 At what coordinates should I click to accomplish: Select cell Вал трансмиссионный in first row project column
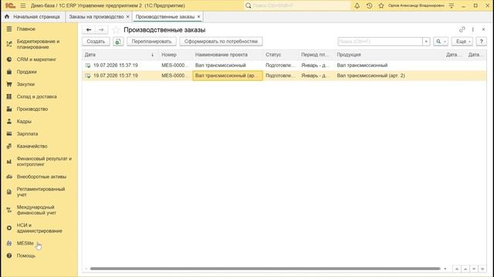pos(228,65)
